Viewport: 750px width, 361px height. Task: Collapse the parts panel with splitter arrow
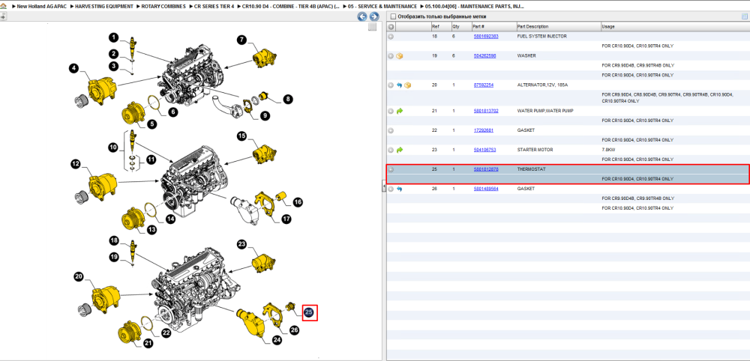[383, 186]
